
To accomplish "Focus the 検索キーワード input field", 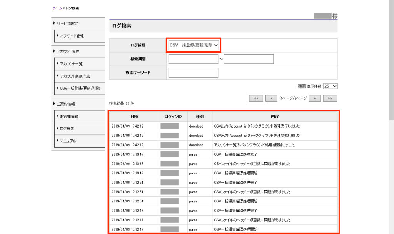I will tap(193, 72).
